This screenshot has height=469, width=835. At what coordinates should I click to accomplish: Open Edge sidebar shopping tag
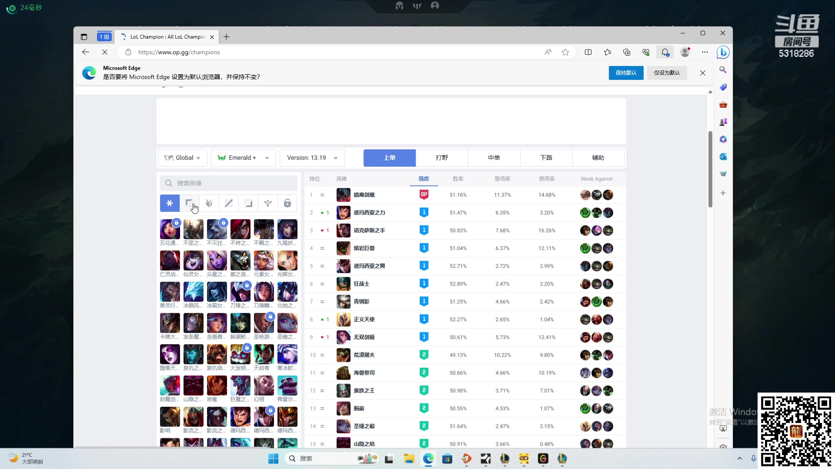pyautogui.click(x=723, y=87)
